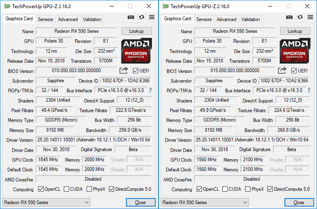This screenshot has height=209, width=317.
Task: Switch to Advanced tab in right window
Action: (x=226, y=19)
